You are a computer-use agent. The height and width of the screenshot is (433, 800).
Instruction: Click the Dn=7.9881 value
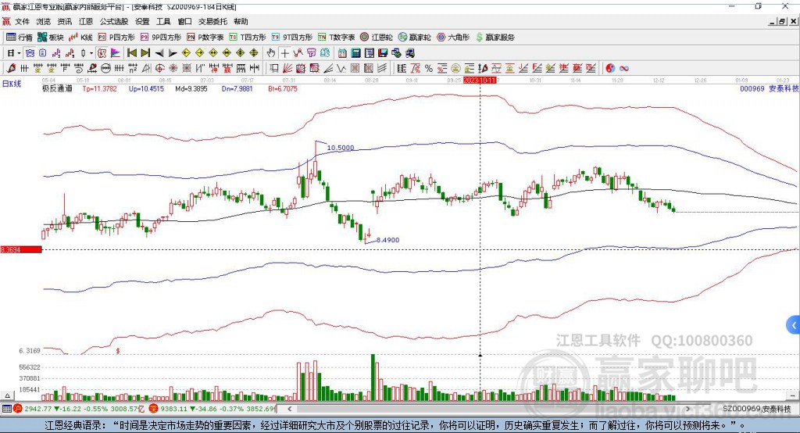click(237, 88)
